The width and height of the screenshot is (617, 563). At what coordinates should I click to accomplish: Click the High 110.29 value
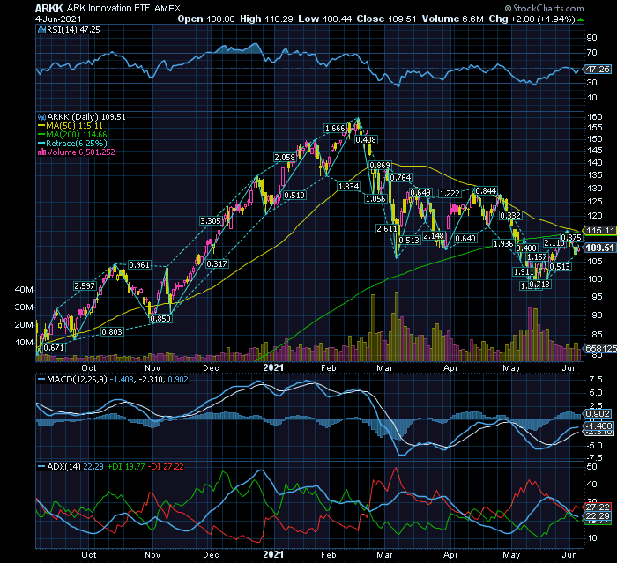(x=266, y=19)
